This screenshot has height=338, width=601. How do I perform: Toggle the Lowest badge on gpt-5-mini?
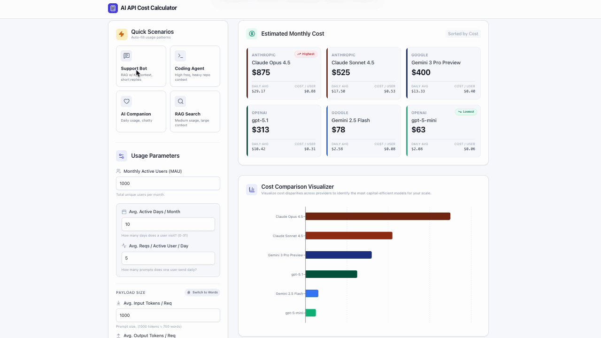coord(465,111)
